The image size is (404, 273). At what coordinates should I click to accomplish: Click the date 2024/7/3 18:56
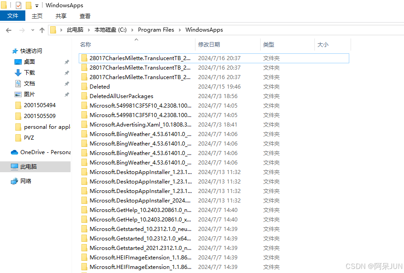[x=218, y=96]
